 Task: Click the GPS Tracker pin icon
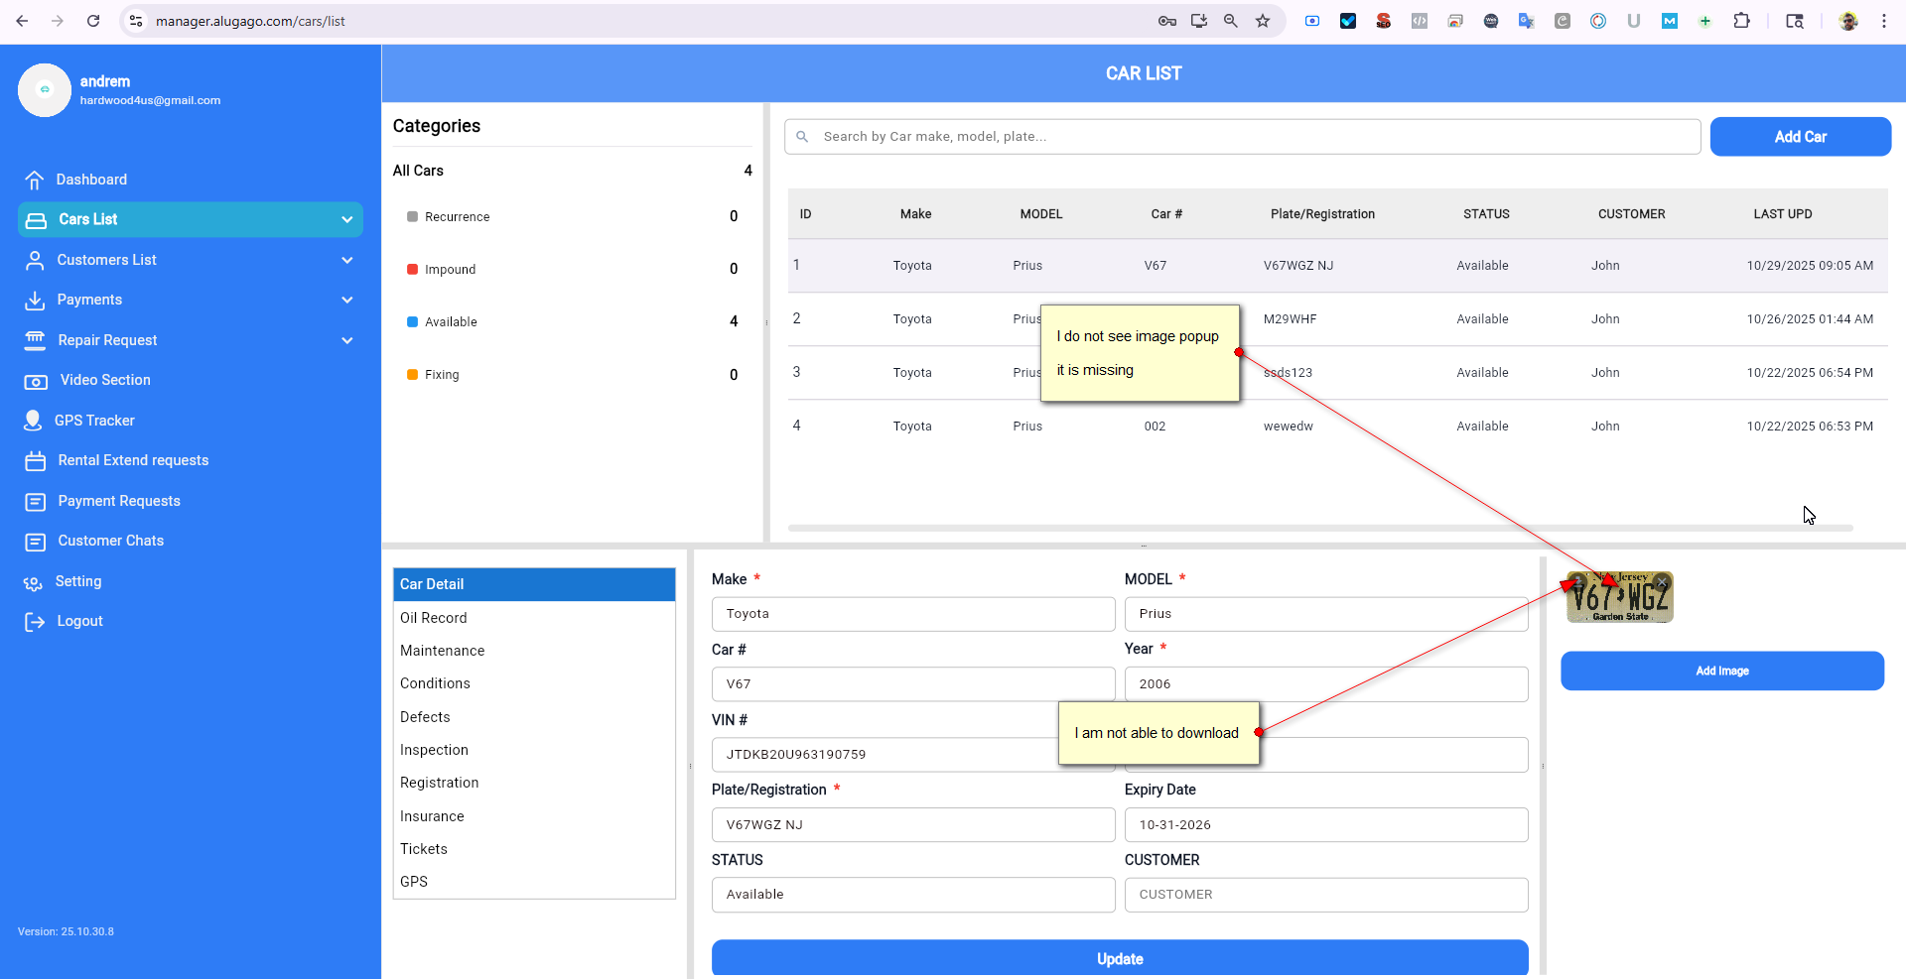[33, 421]
